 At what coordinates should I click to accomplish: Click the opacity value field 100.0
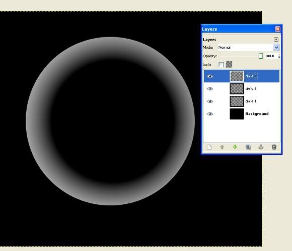click(x=270, y=56)
